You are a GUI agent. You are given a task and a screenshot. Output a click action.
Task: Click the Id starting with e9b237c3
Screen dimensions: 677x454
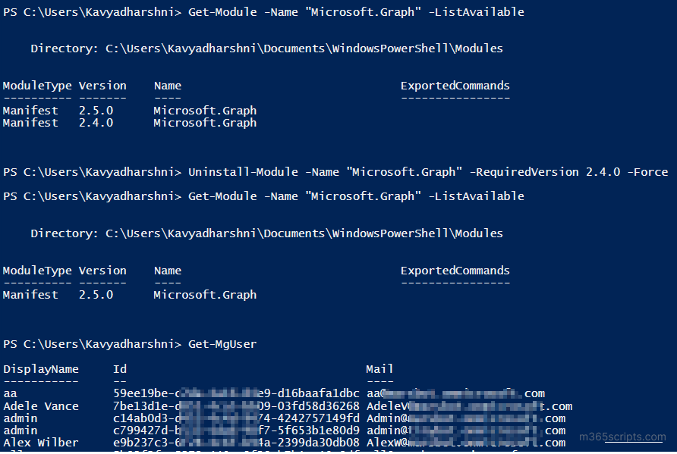236,443
